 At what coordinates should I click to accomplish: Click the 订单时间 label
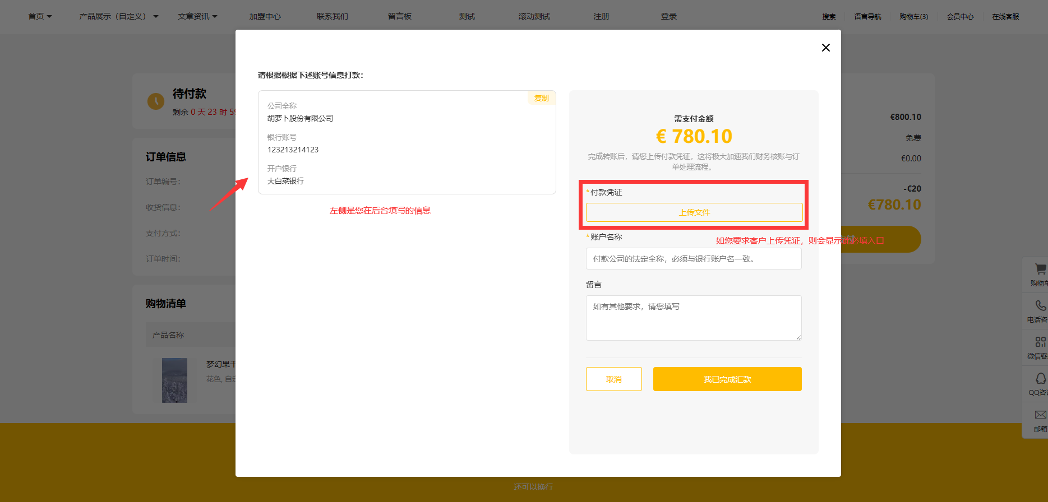(x=163, y=259)
